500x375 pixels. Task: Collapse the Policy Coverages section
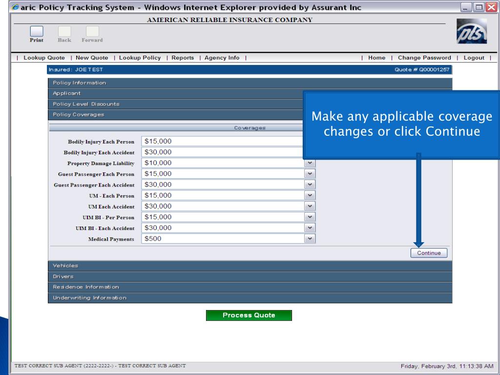(x=175, y=114)
